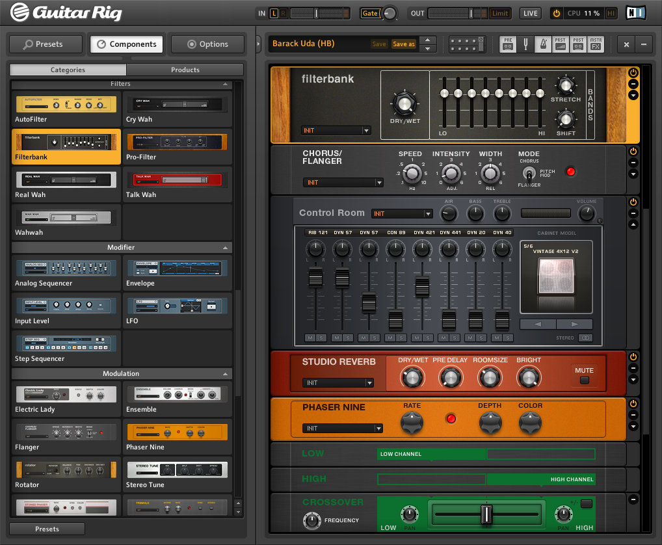Open the Chorus/Flanger INIT preset dropdown
Viewport: 662px width, 545px height.
343,182
